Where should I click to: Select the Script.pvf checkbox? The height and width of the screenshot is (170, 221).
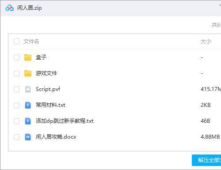16,89
